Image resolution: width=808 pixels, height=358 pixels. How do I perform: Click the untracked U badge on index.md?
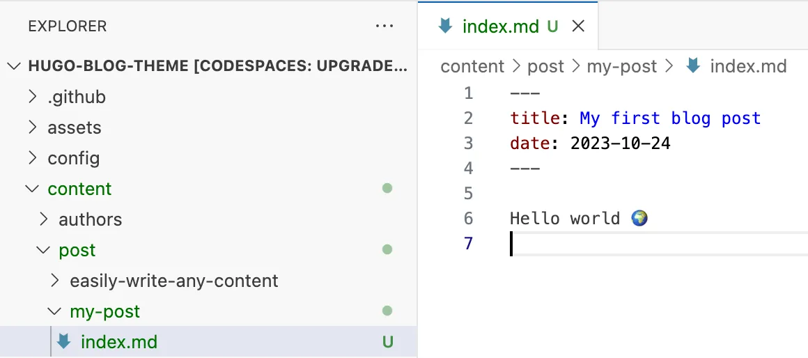[x=388, y=342]
